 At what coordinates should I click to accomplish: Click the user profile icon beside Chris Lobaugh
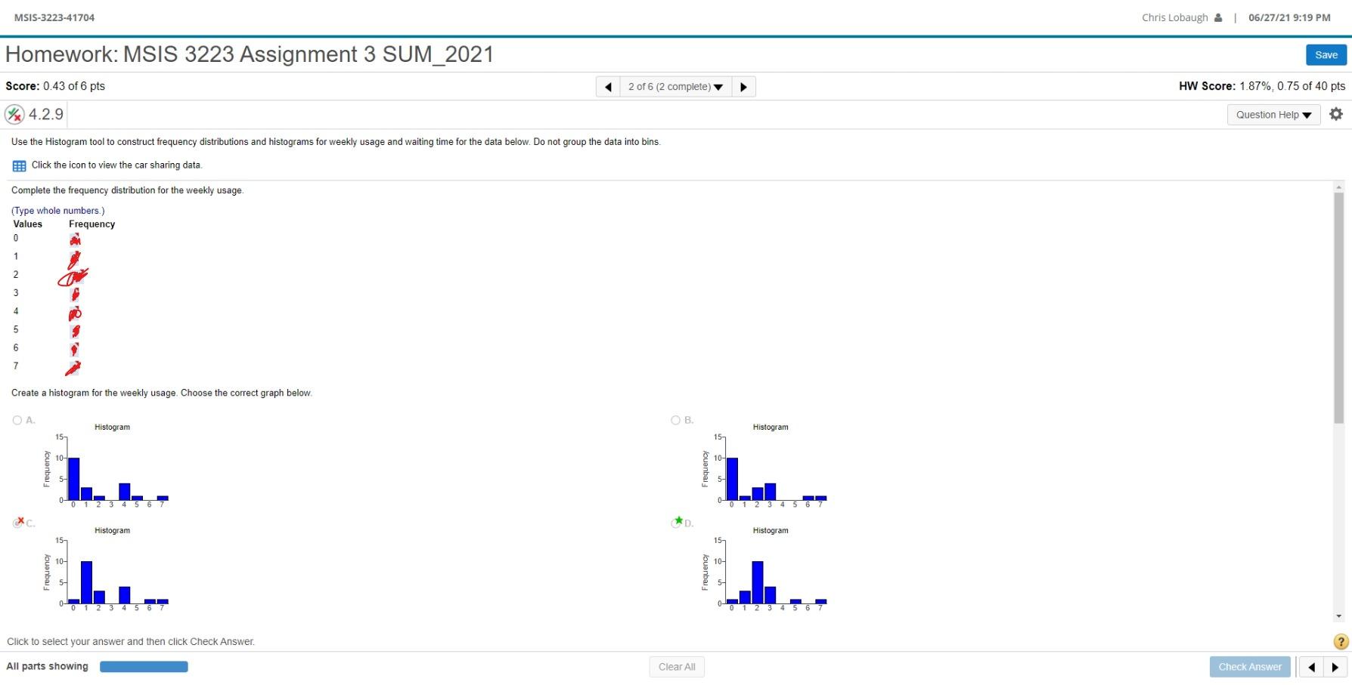coord(1217,17)
